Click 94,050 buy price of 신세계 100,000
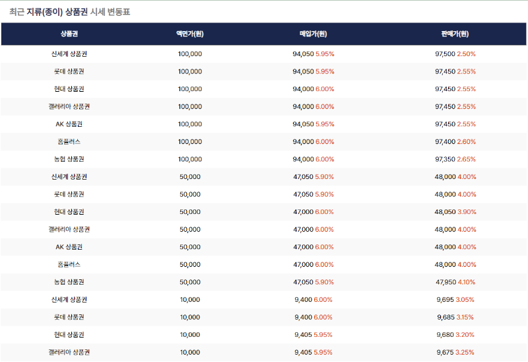This screenshot has width=528, height=362. [303, 54]
